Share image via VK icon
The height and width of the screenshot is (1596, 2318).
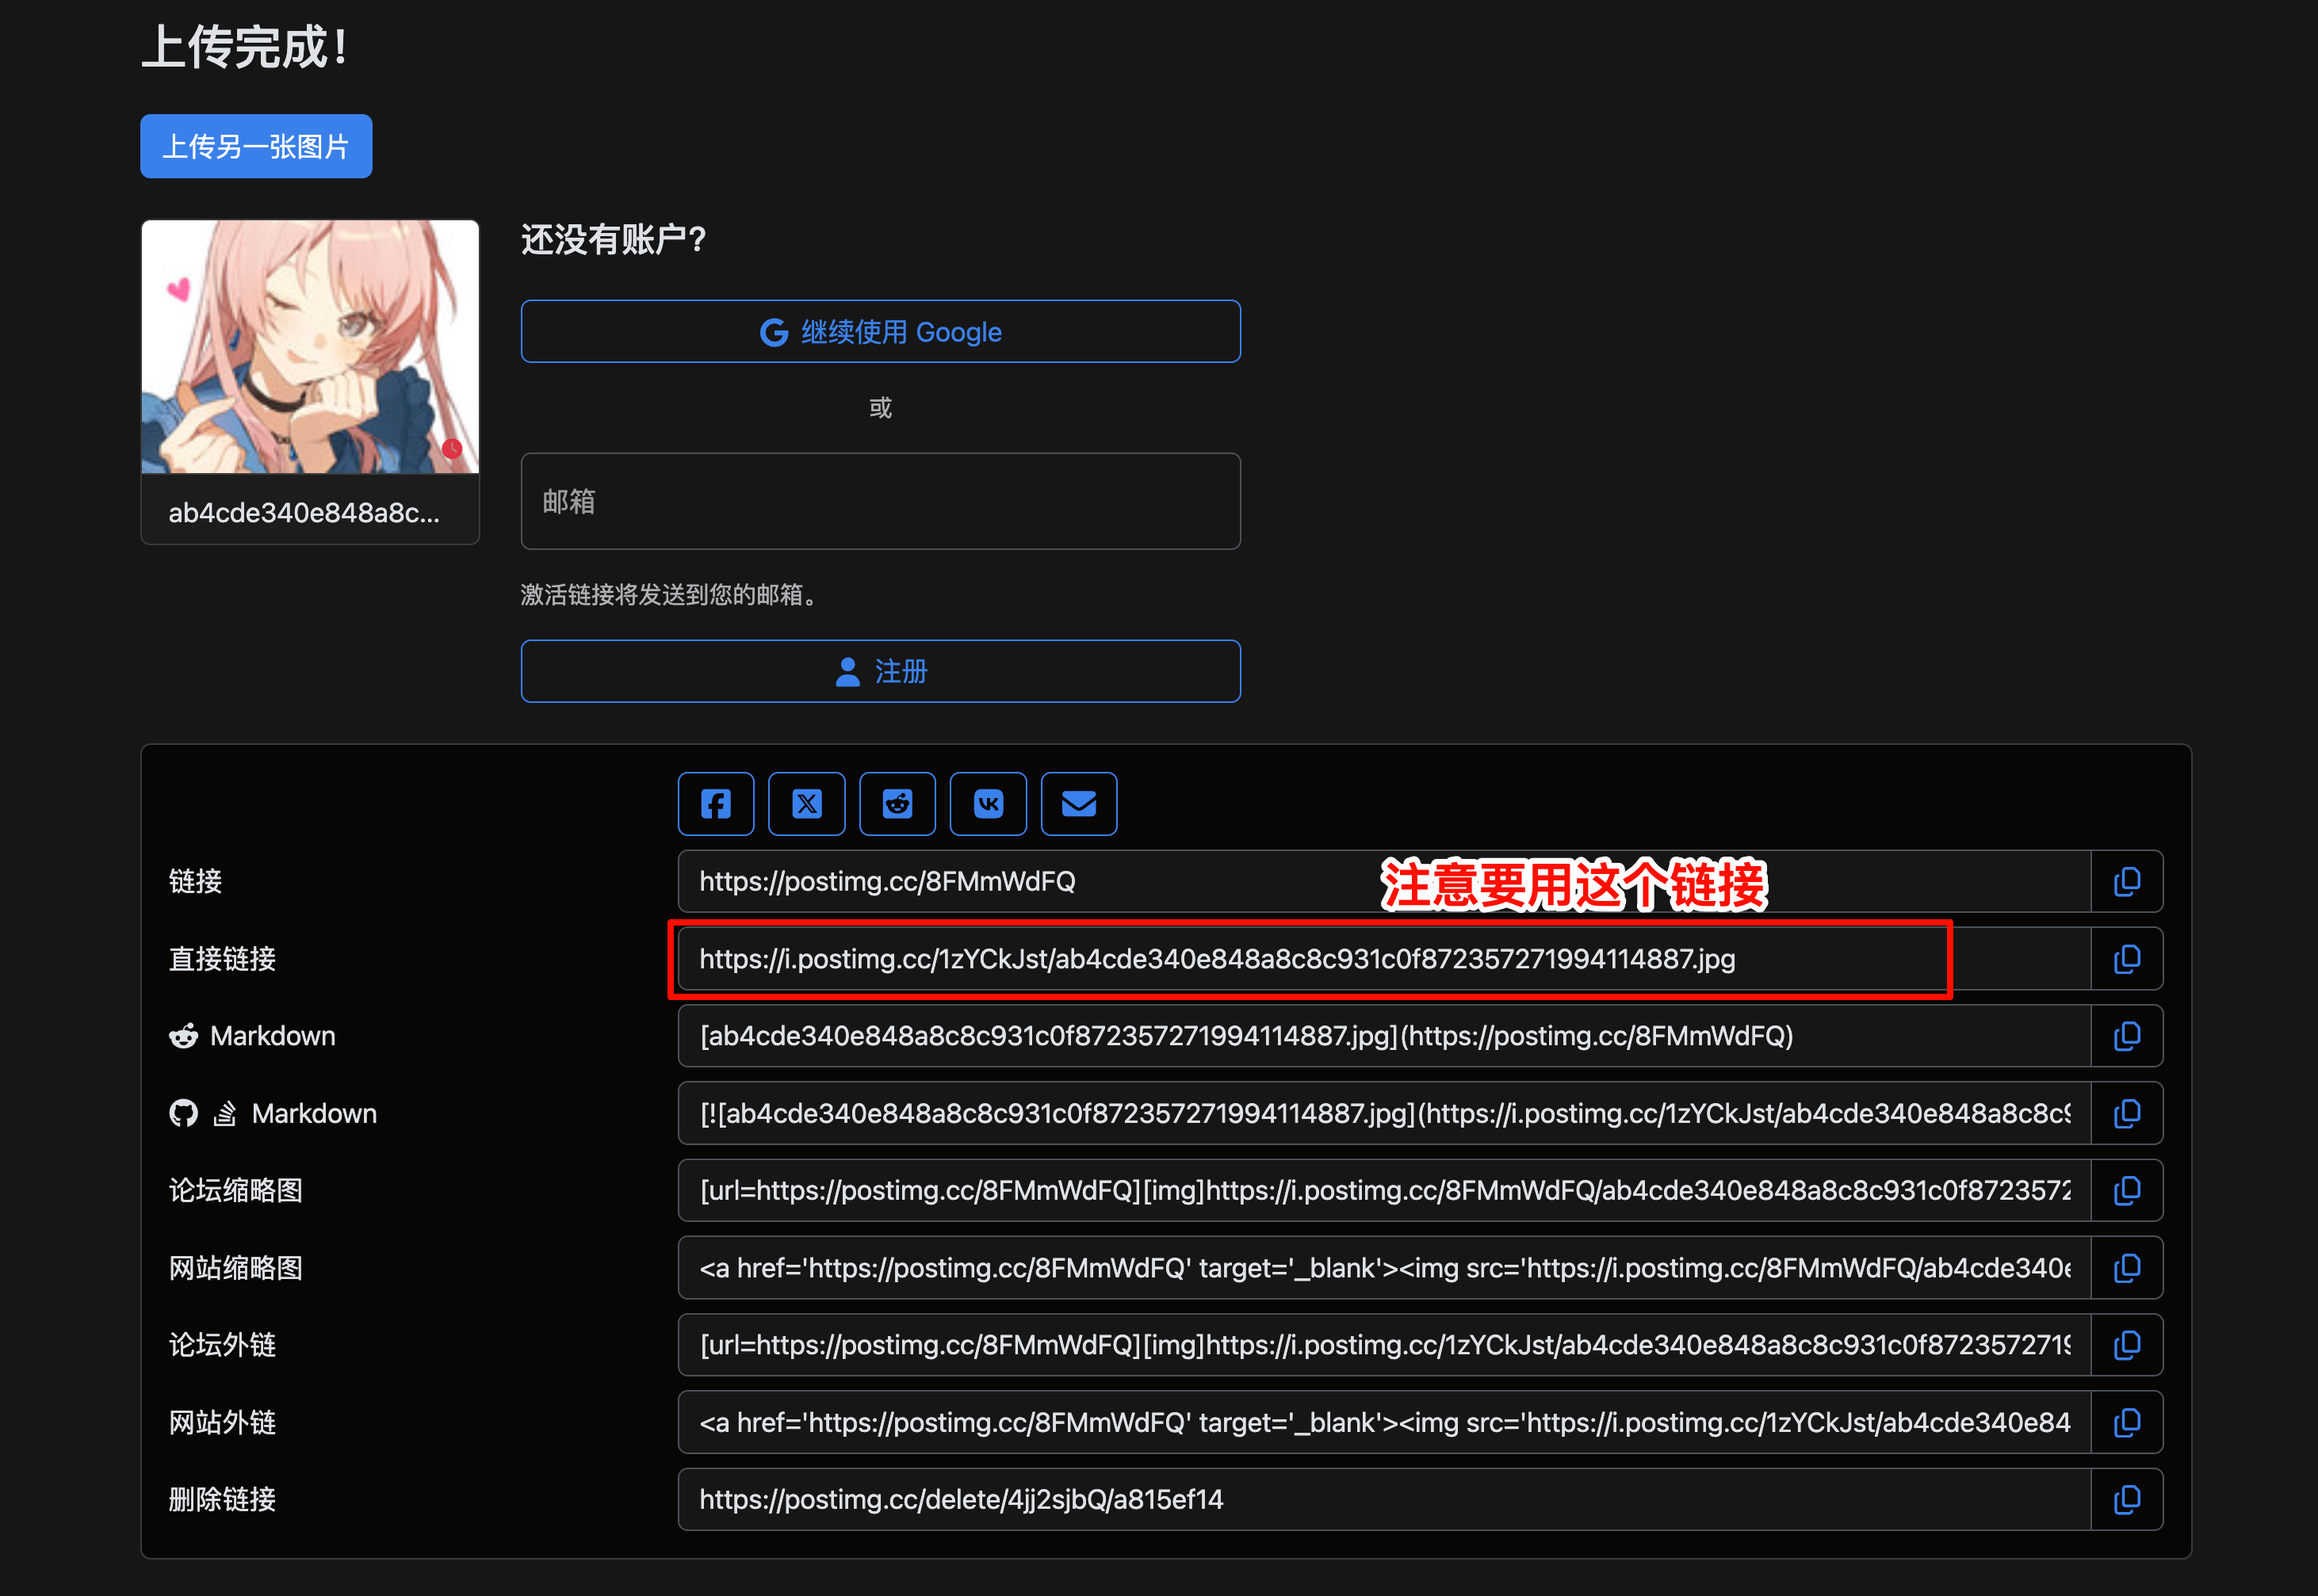click(988, 803)
